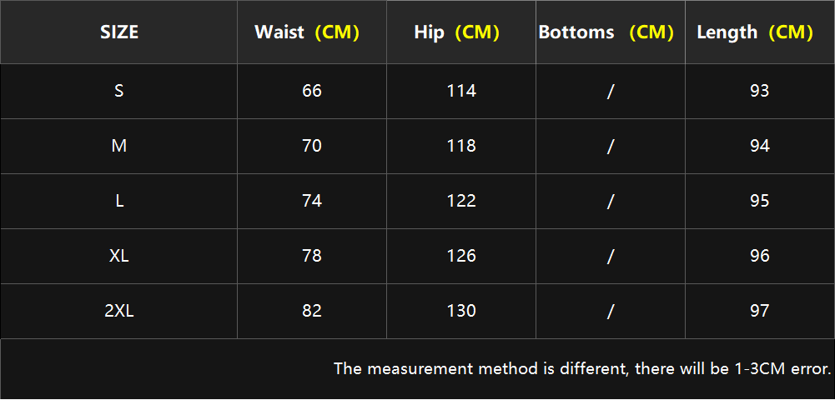The width and height of the screenshot is (835, 400).
Task: Select the Bottoms (CM) header cell
Action: [x=611, y=32]
